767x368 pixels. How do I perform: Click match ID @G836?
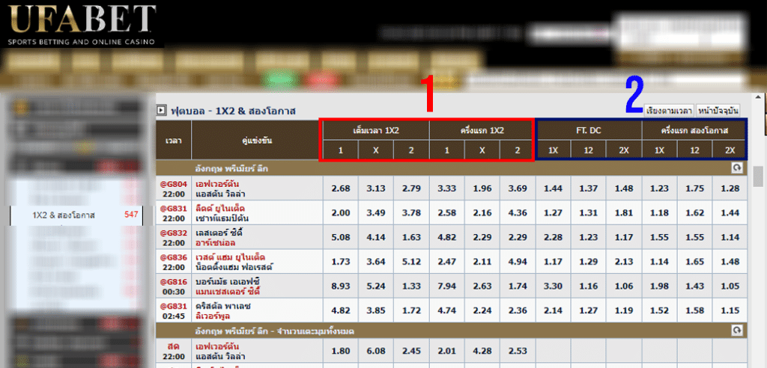point(173,257)
